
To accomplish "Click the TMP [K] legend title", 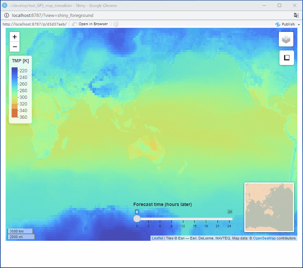I will point(21,61).
